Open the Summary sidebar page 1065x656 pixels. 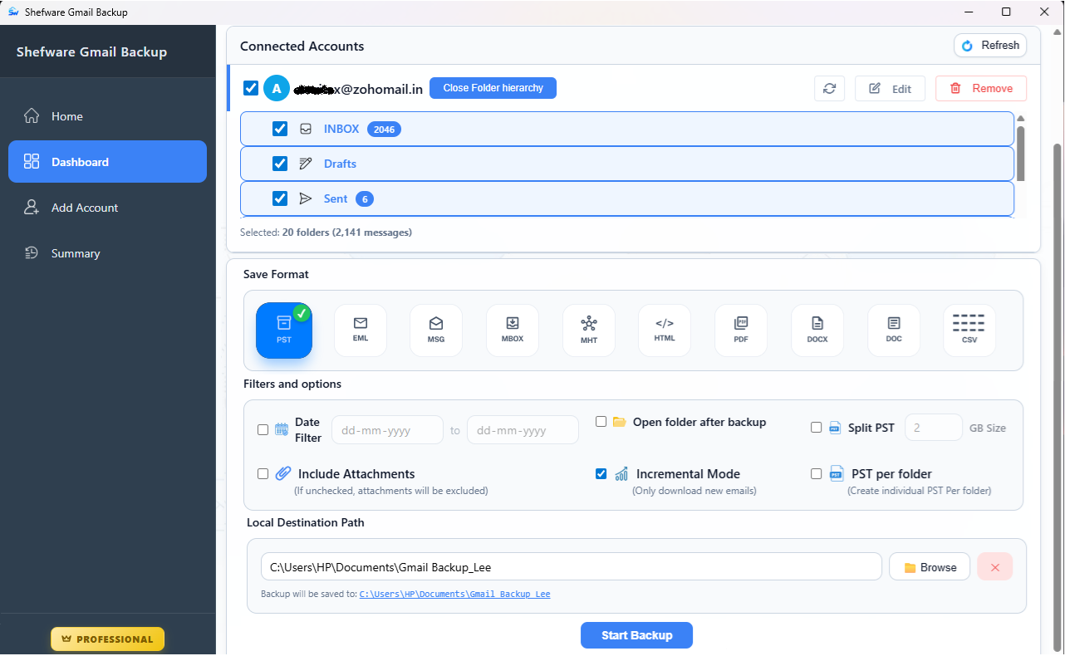(107, 253)
